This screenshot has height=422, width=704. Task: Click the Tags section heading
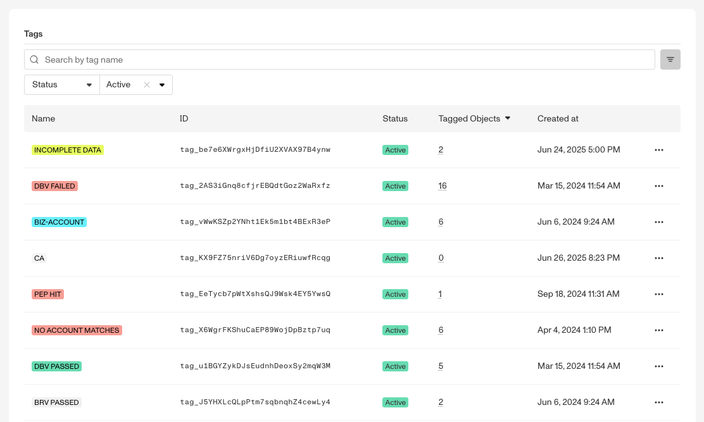tap(33, 34)
